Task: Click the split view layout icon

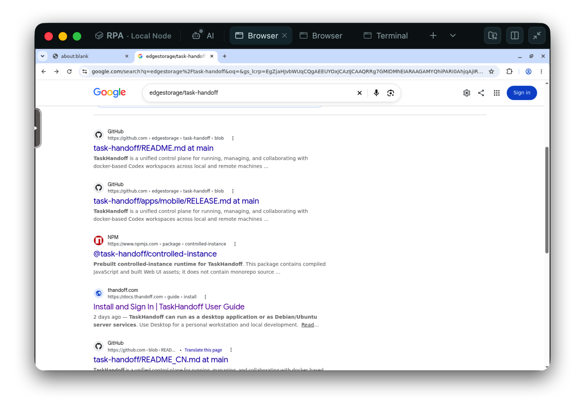Action: (515, 35)
